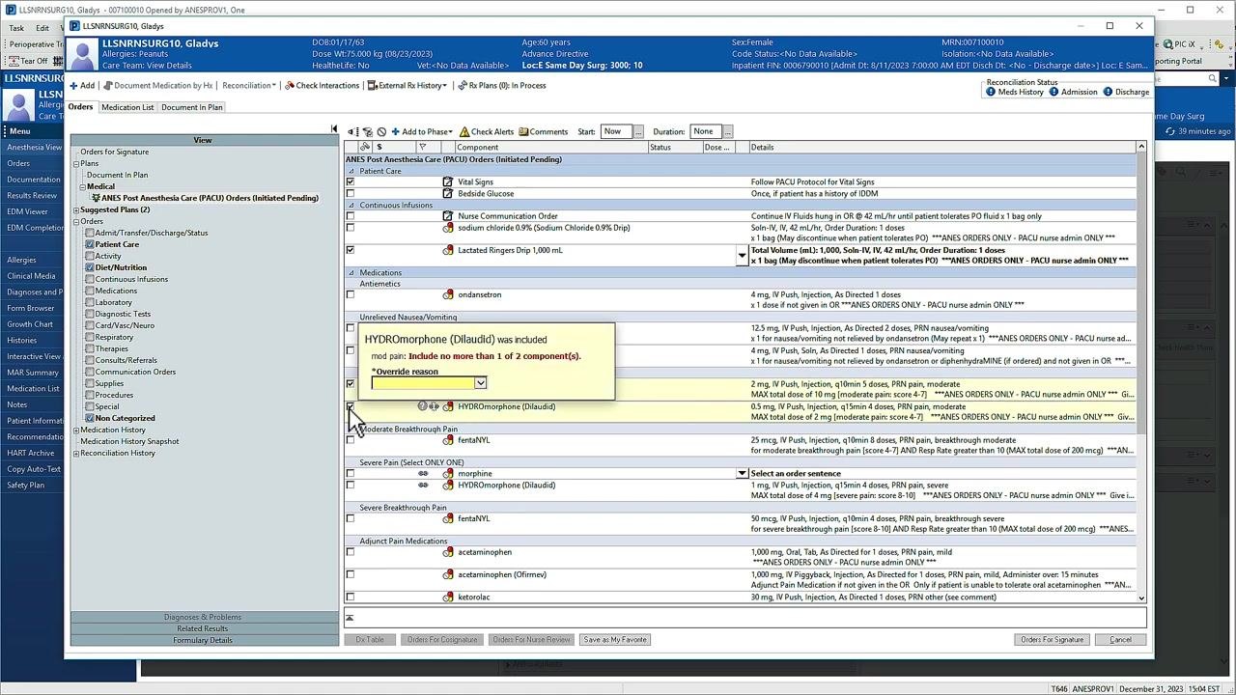Click the Rx Plans In Process icon
Image resolution: width=1236 pixels, height=695 pixels.
point(463,86)
